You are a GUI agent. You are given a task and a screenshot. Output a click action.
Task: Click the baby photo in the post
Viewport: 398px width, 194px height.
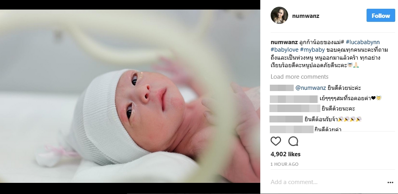coord(130,96)
